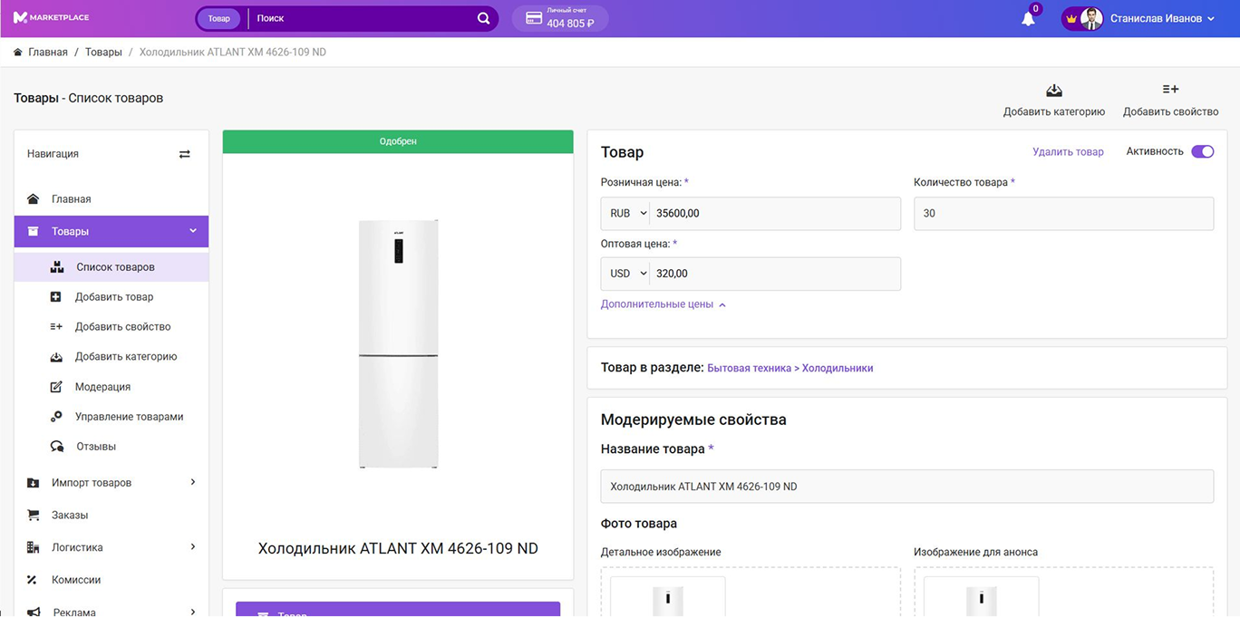Open the Станислав Иванов user menu
Screen dimensions: 1240x617
coord(1163,18)
